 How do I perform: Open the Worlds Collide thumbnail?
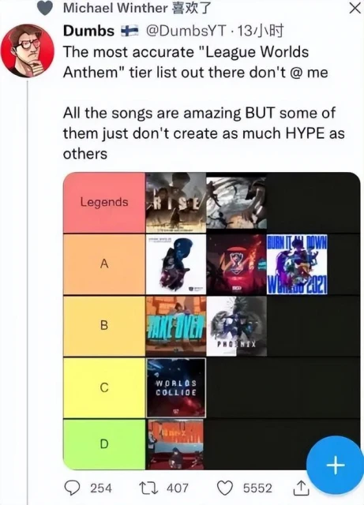[x=176, y=387]
